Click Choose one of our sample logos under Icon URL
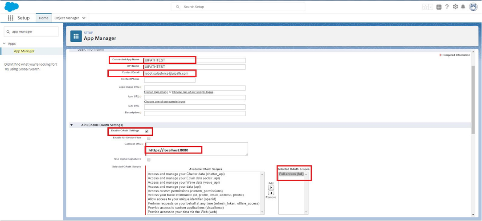The width and height of the screenshot is (482, 221). tap(165, 102)
